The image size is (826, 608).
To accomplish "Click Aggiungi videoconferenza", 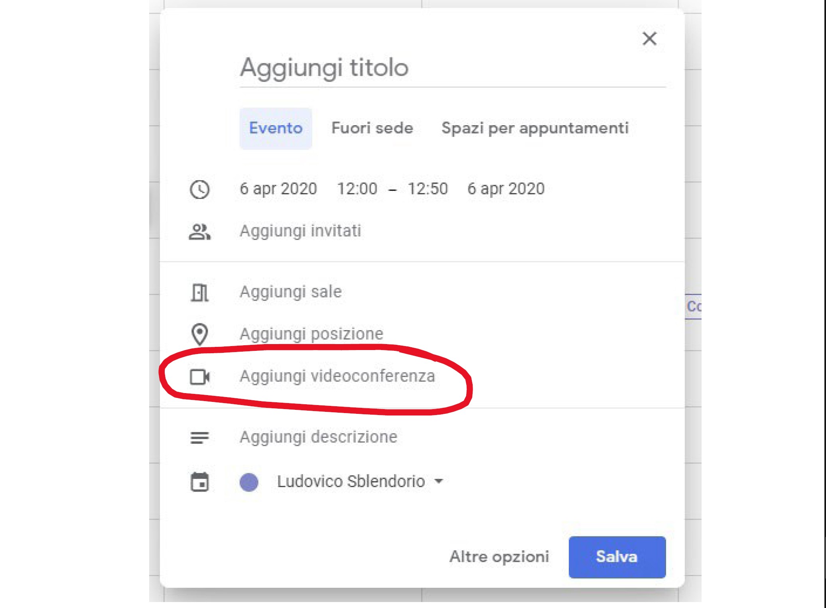I will (x=337, y=376).
